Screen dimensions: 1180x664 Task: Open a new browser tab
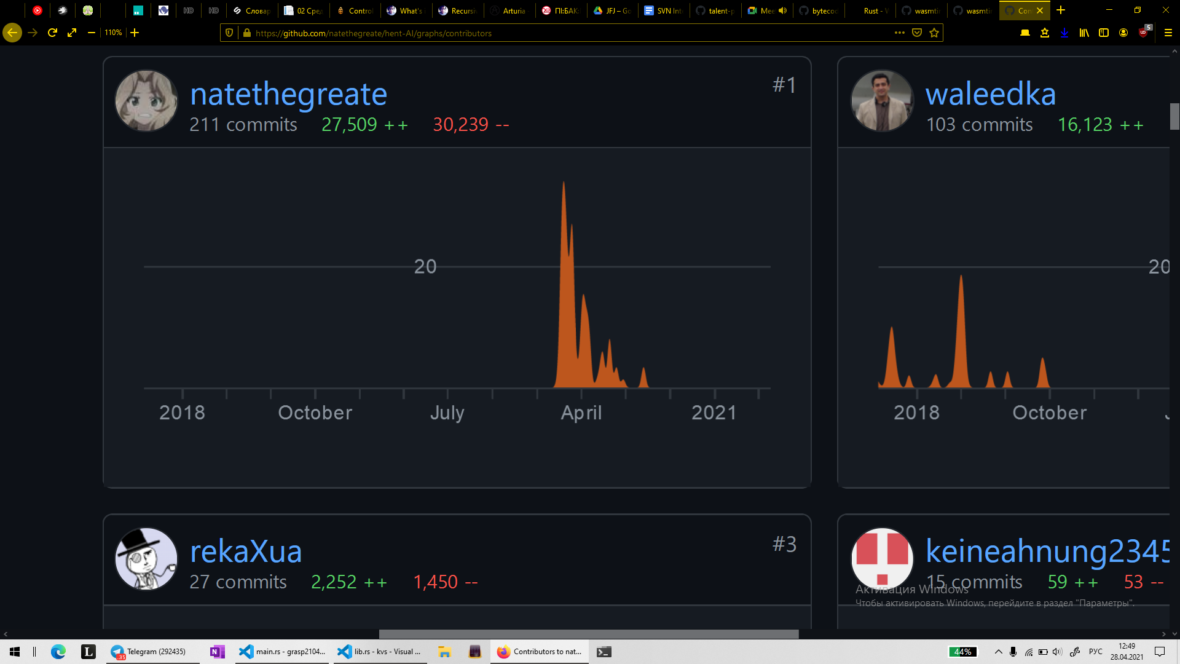point(1061,10)
